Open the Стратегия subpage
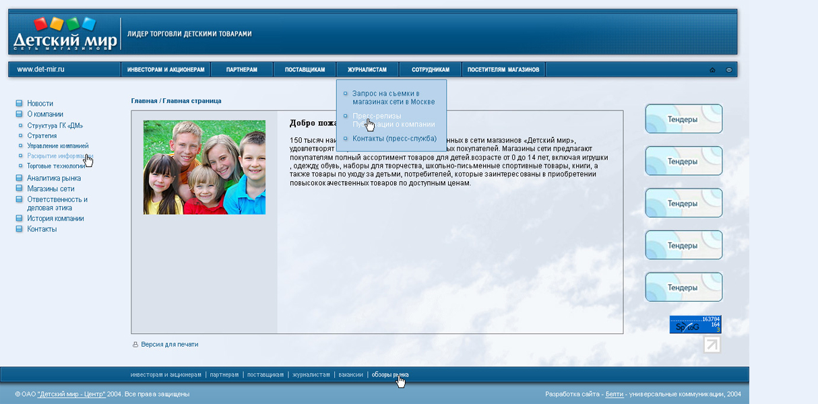The image size is (818, 404). tap(42, 136)
